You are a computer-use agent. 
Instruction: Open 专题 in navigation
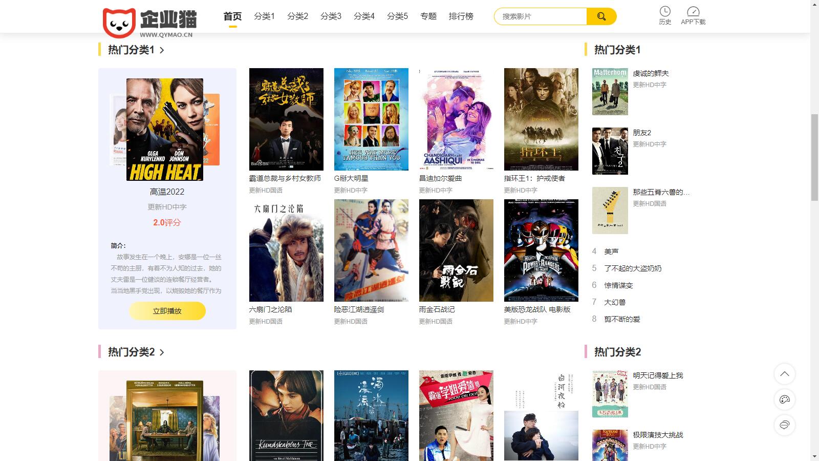[428, 16]
